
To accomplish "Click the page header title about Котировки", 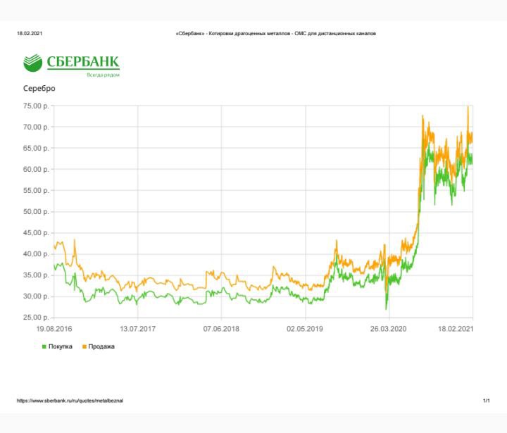I will tap(276, 33).
